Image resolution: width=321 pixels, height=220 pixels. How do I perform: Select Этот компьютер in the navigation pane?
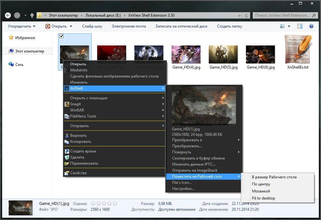click(28, 51)
